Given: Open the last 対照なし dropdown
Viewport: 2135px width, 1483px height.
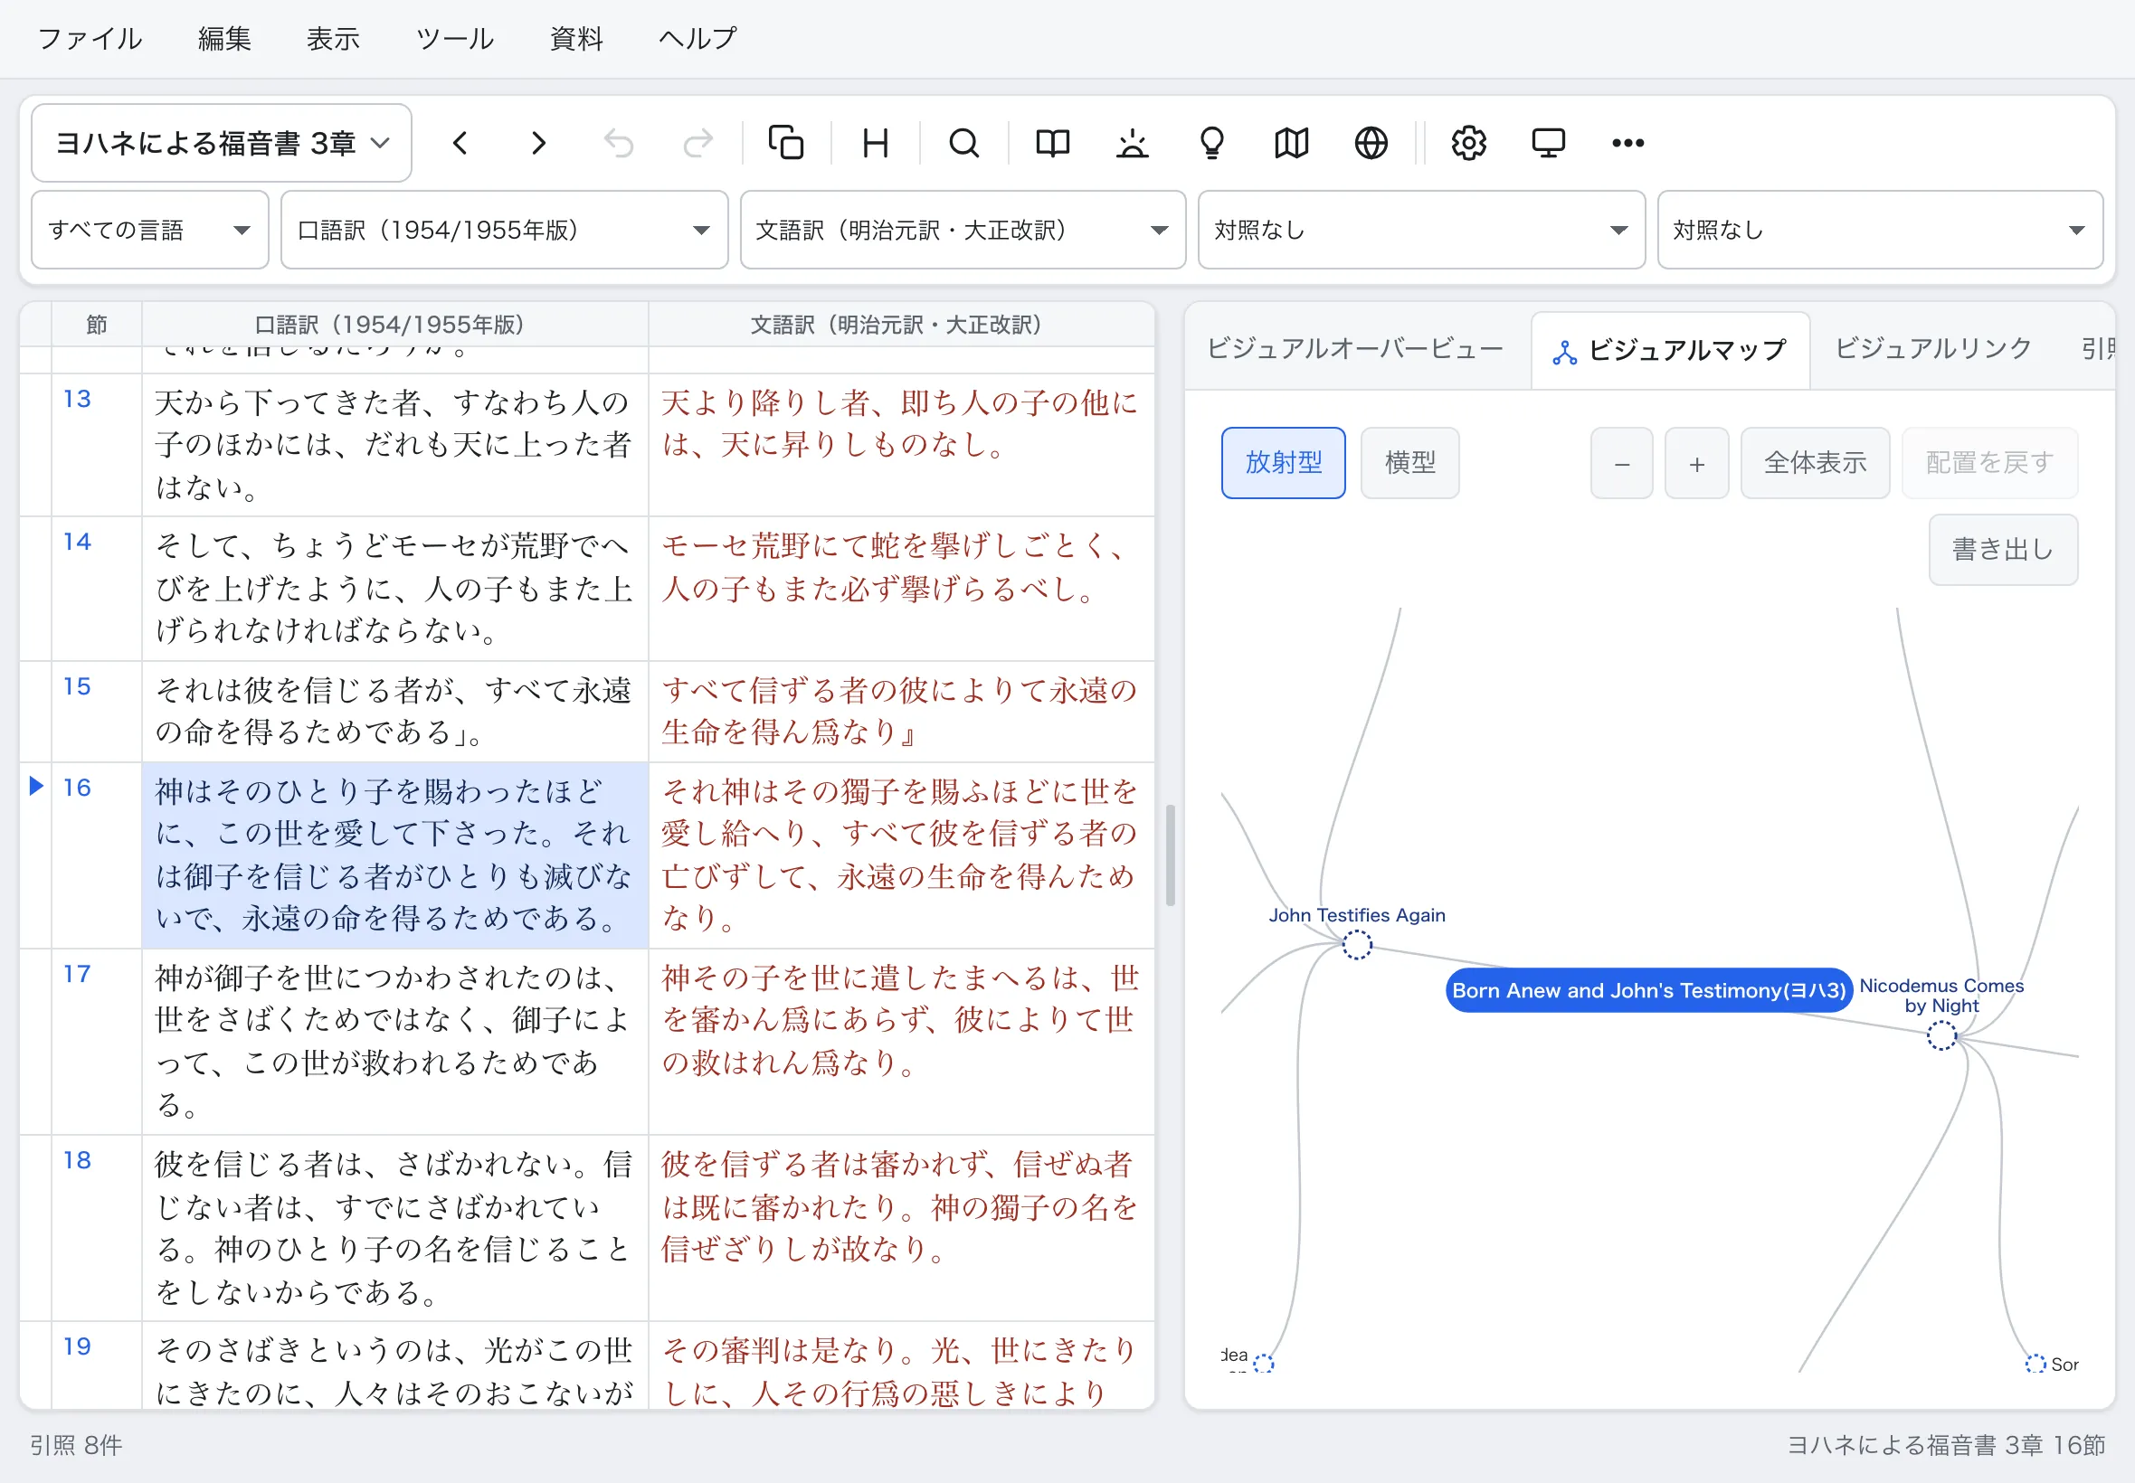Looking at the screenshot, I should tap(1880, 231).
